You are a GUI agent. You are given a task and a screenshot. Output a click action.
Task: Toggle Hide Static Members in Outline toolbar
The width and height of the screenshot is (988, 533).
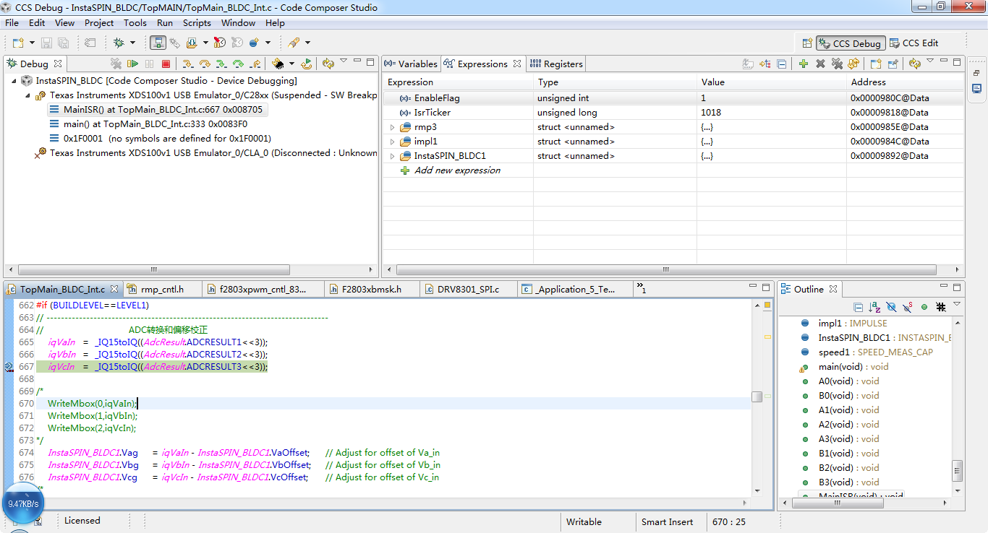908,307
